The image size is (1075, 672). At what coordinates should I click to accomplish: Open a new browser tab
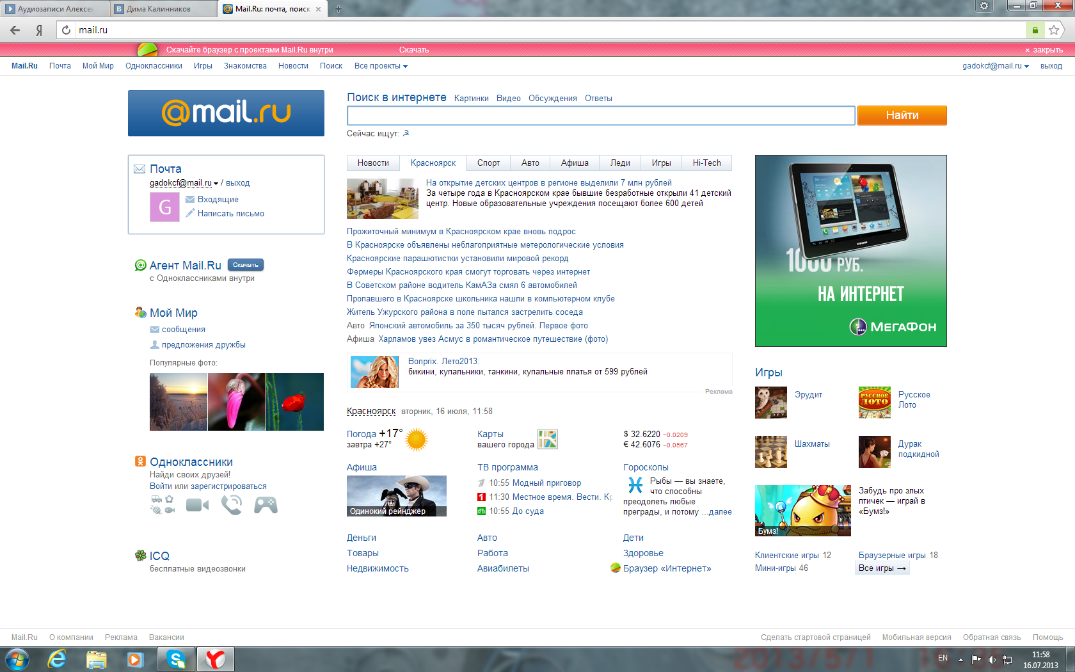point(338,9)
